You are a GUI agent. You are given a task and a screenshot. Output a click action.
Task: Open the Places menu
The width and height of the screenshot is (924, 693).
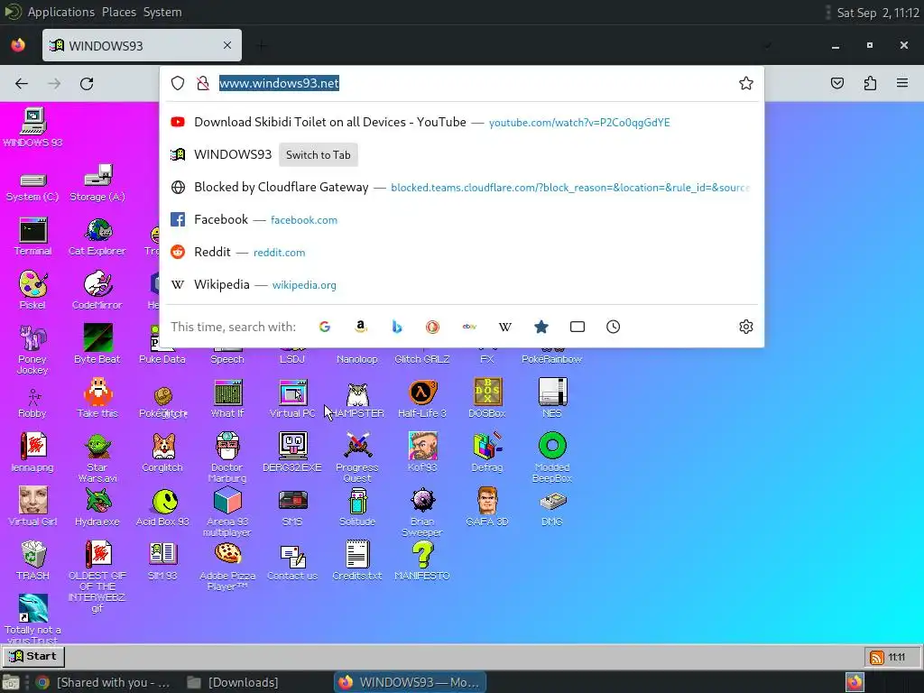point(119,12)
